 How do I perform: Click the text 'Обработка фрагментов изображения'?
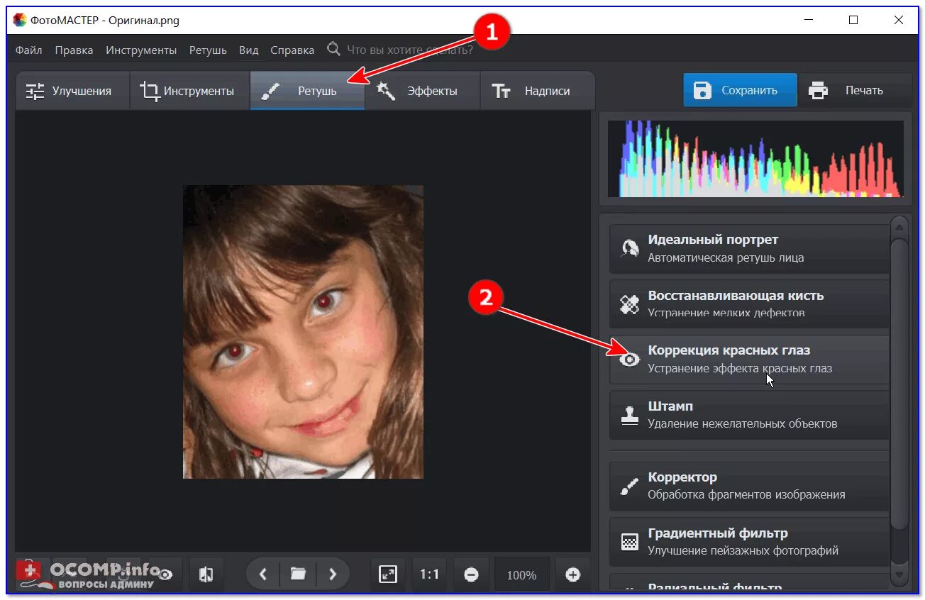[x=746, y=494]
